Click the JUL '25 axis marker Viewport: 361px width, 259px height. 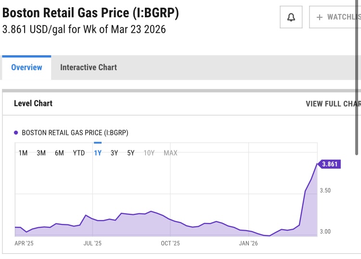coord(92,244)
